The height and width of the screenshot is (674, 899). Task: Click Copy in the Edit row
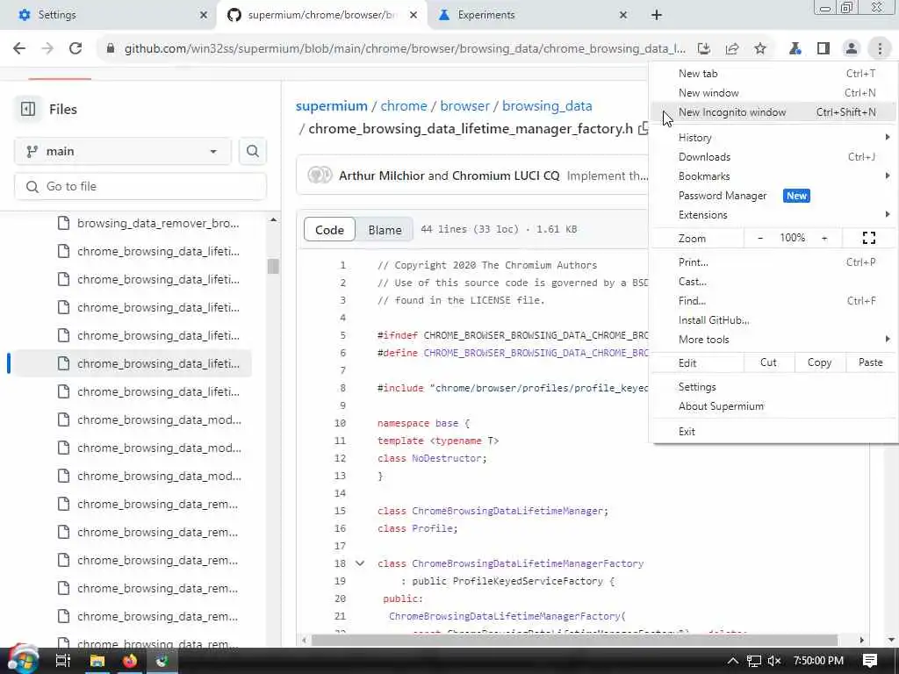click(819, 362)
